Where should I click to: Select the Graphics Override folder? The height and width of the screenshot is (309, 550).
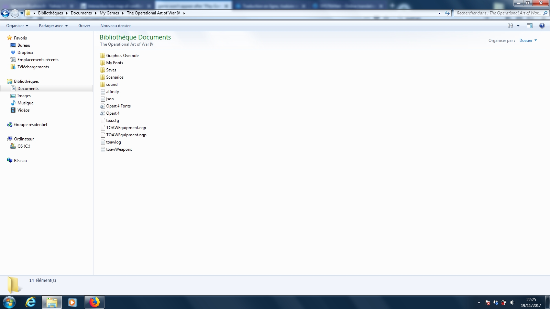(122, 56)
